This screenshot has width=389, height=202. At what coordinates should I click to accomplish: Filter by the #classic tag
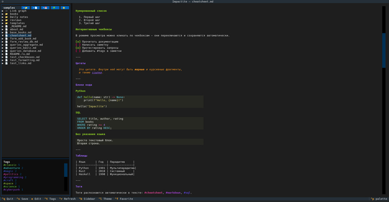coord(10,165)
